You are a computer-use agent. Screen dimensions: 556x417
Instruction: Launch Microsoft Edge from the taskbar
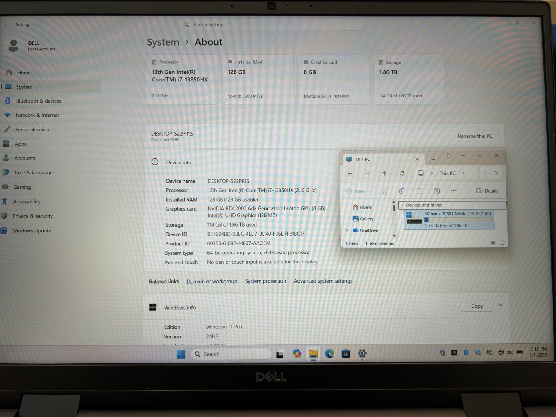pyautogui.click(x=329, y=354)
